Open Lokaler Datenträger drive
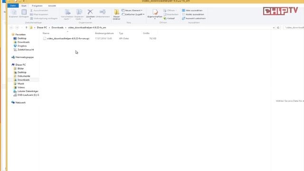 coord(28,91)
